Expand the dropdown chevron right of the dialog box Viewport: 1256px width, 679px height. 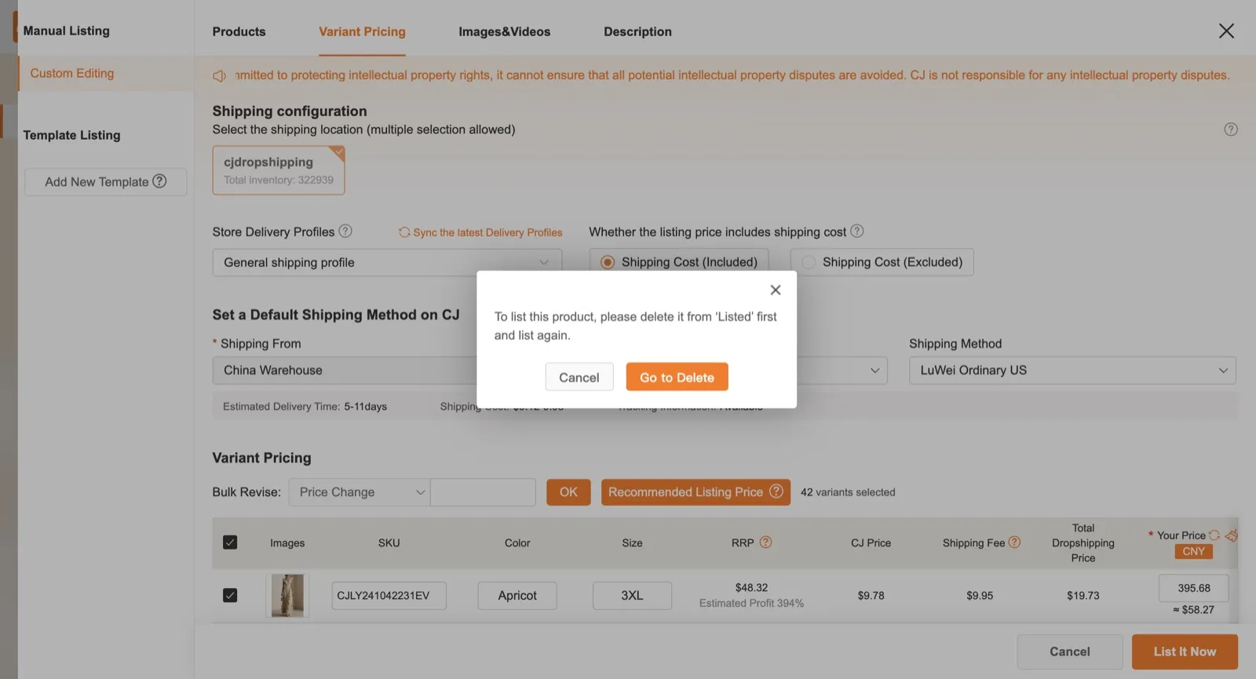click(874, 371)
